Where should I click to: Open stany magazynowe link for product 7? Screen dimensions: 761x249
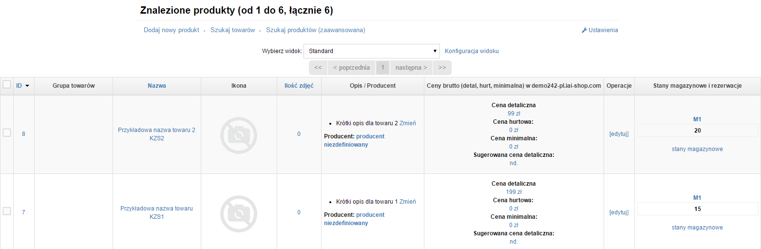[697, 228]
